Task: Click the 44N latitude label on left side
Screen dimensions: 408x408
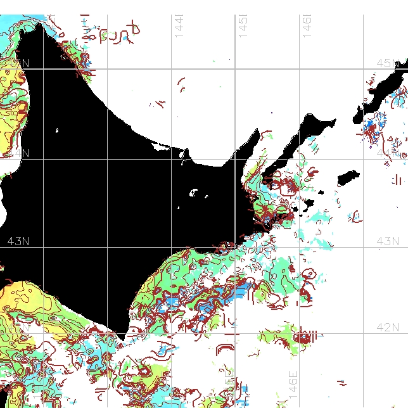Action: click(18, 153)
